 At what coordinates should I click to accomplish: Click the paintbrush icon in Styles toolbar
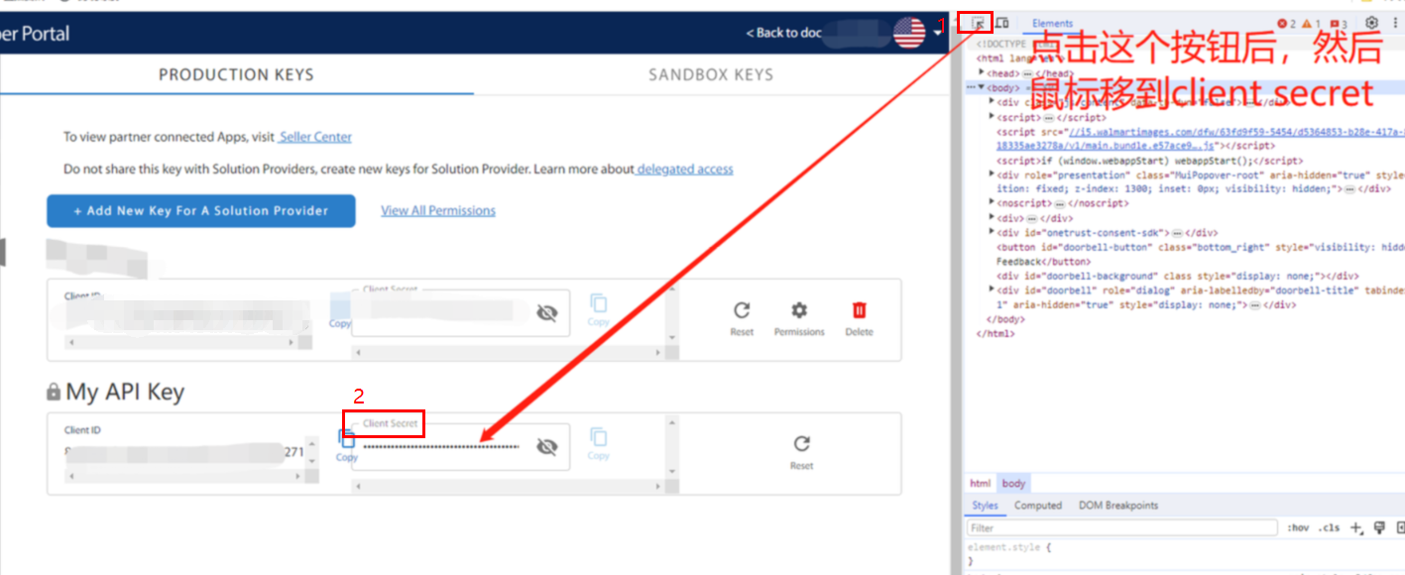point(1379,527)
